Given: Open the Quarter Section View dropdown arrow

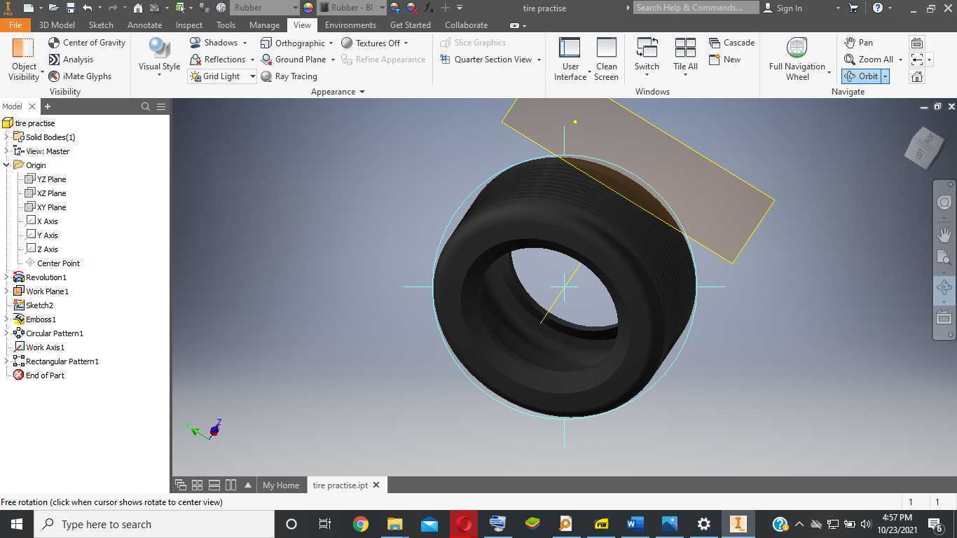Looking at the screenshot, I should tap(539, 60).
